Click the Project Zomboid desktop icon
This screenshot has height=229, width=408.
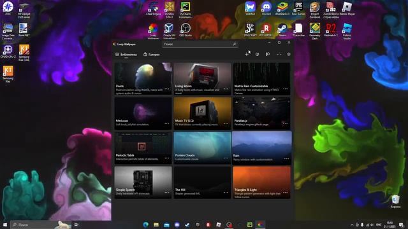point(314,10)
